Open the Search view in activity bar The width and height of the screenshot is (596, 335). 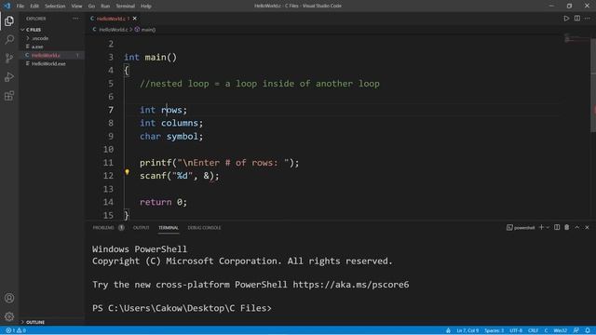pos(9,39)
